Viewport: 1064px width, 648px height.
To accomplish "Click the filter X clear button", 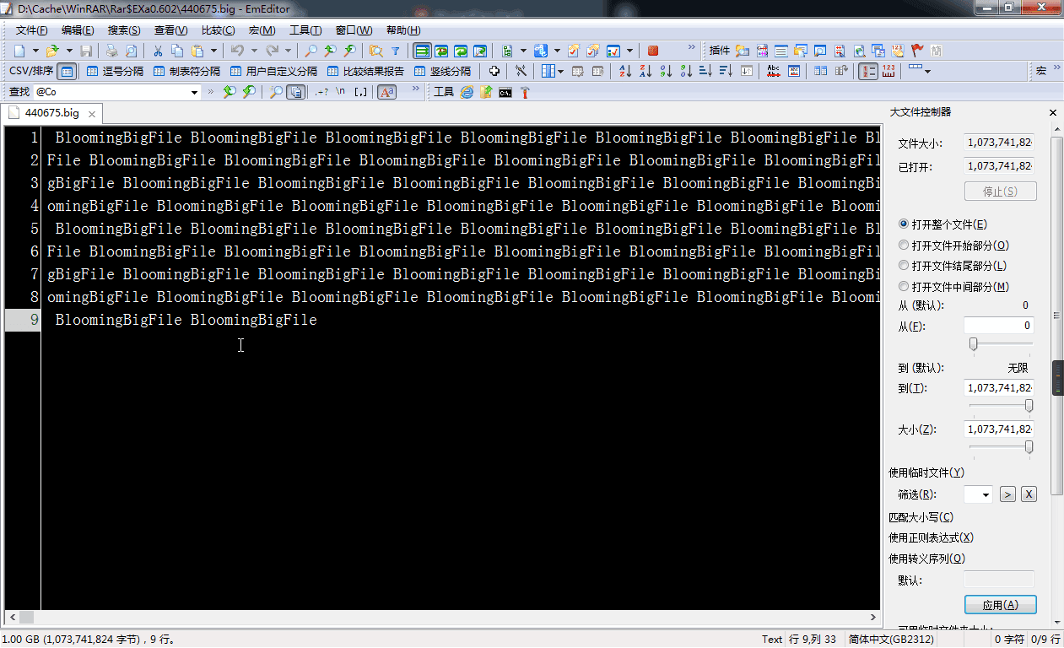I will pyautogui.click(x=1029, y=494).
